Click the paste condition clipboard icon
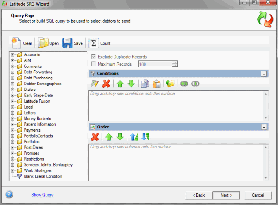Screen dimensions: 278x205 [157, 84]
